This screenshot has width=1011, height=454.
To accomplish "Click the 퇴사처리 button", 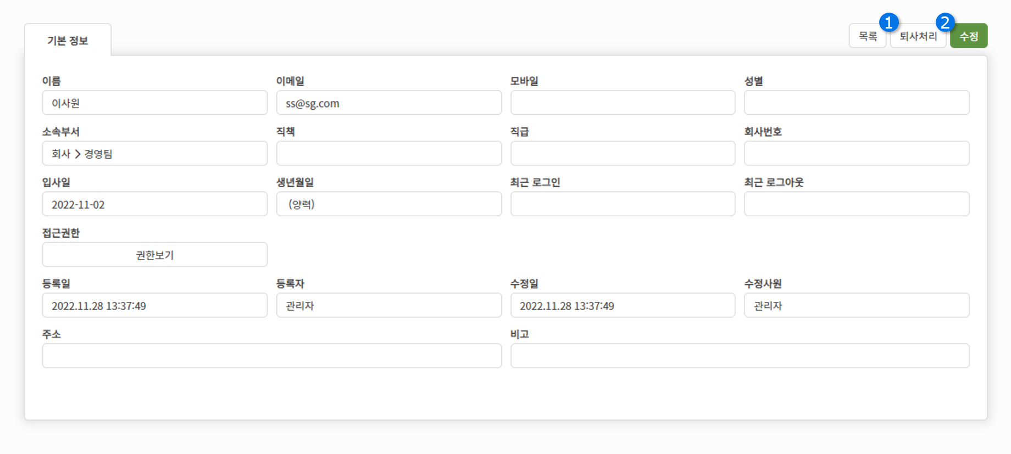I will [918, 36].
